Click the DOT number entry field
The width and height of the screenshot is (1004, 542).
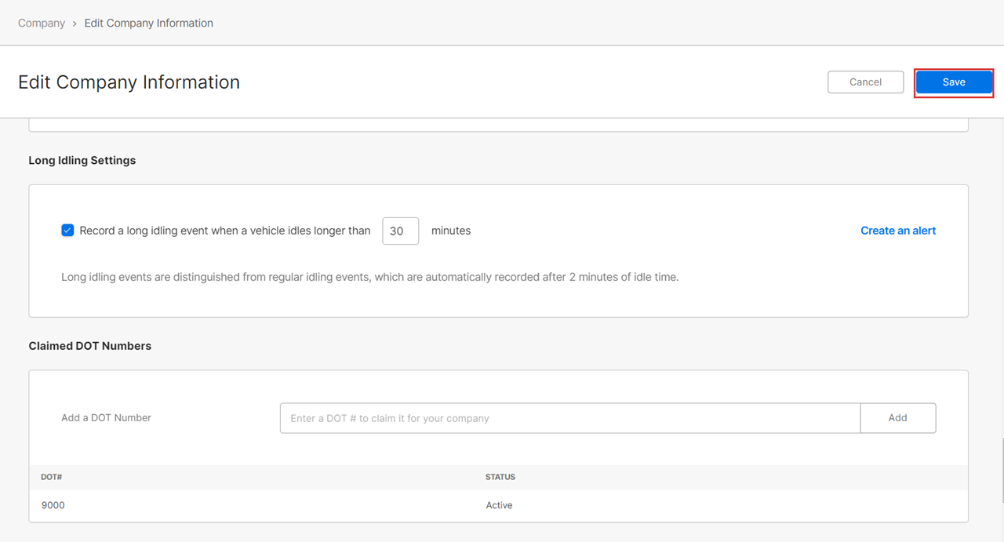[x=570, y=418]
